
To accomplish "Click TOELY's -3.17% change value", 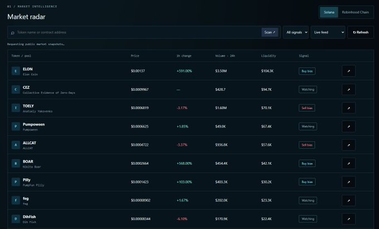I will click(182, 108).
